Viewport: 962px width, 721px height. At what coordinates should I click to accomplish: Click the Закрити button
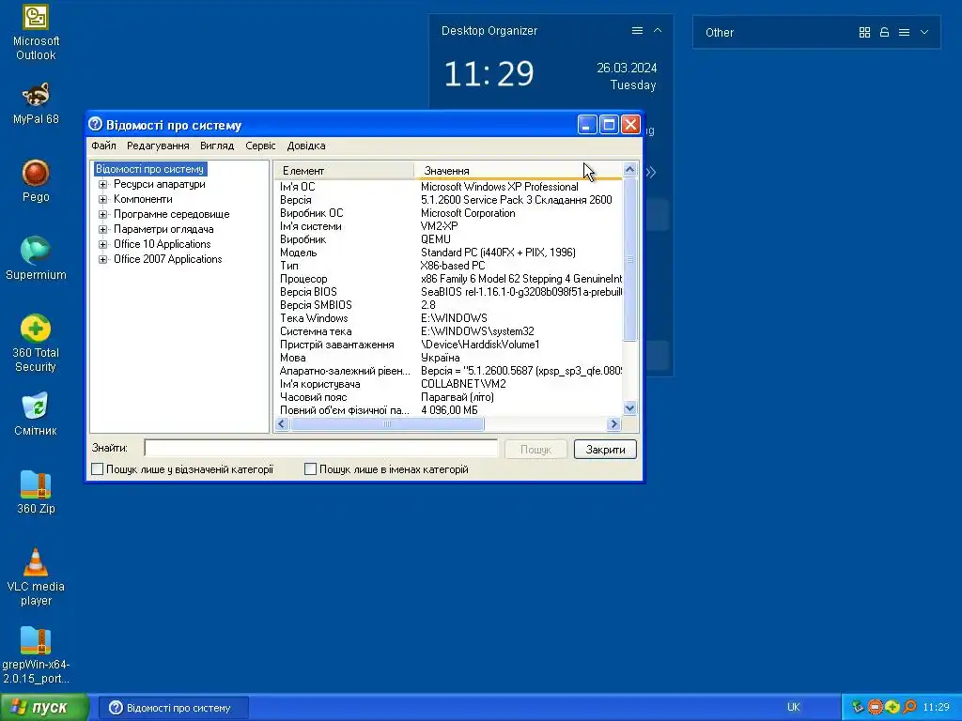(x=605, y=450)
